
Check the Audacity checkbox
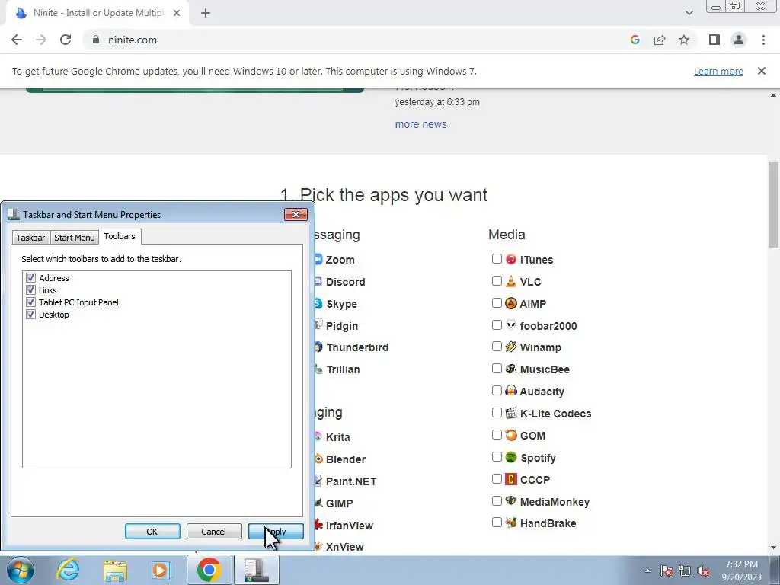(x=497, y=391)
